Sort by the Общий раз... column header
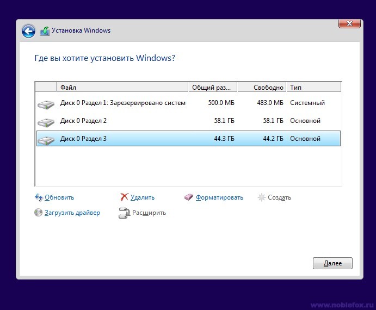The image size is (376, 310). 213,87
